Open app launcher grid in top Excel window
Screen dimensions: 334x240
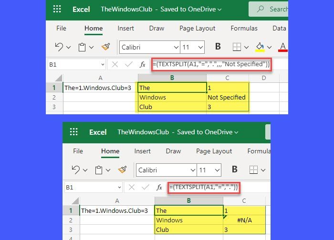(x=57, y=9)
